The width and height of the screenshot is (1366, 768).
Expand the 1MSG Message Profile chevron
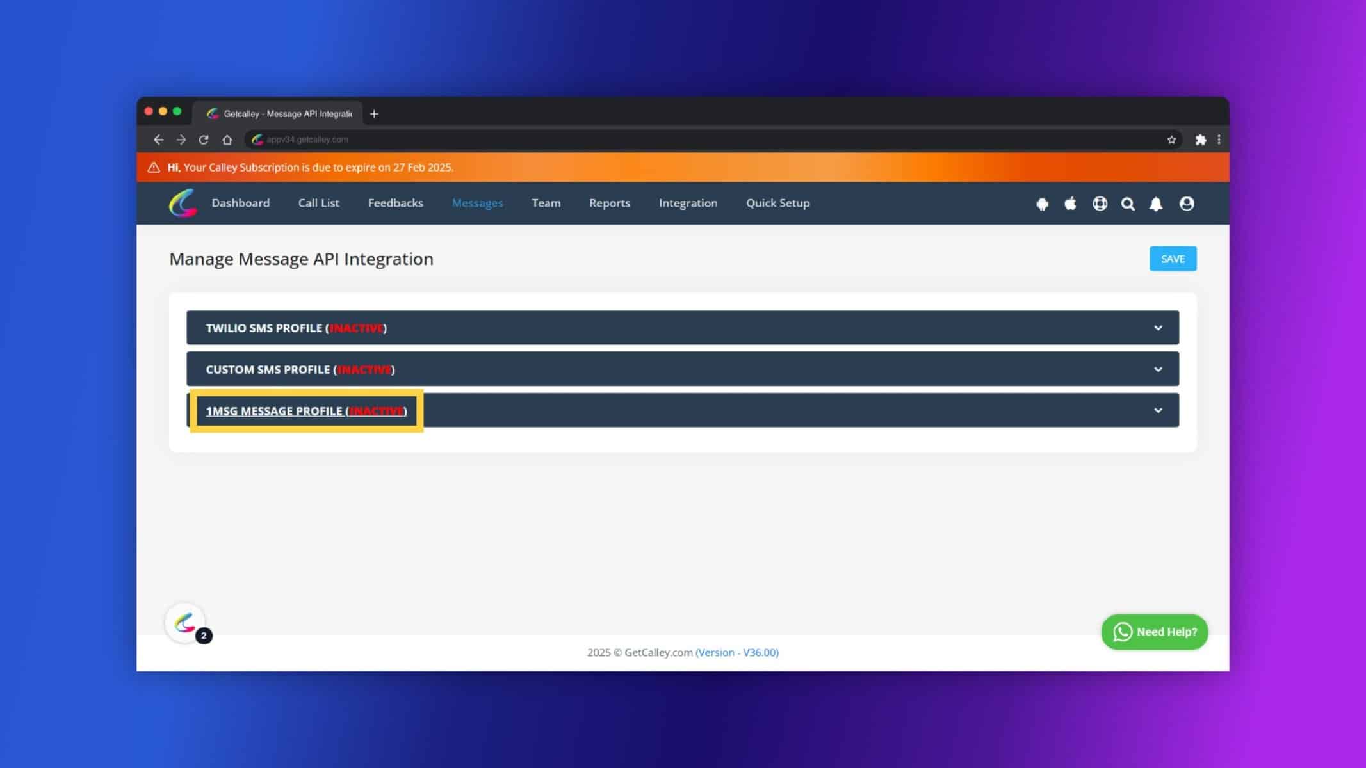1158,410
